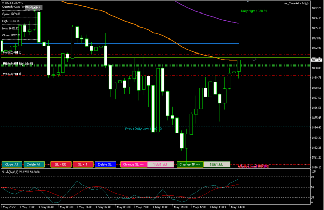Select the buy order entry line label
This screenshot has width=324, height=210.
pyautogui.click(x=18, y=63)
